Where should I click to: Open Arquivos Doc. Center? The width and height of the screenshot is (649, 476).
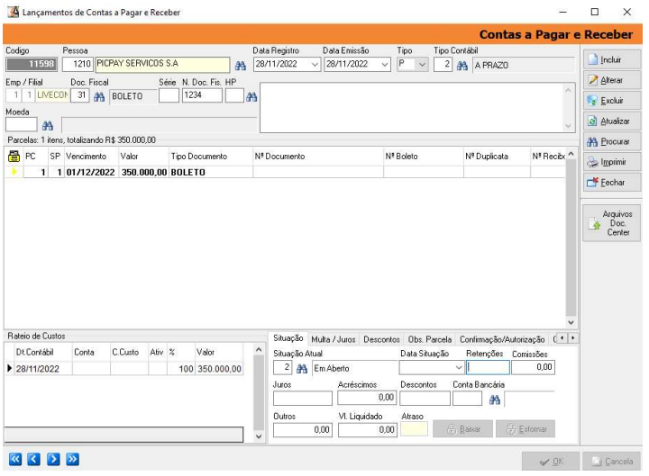pos(612,221)
